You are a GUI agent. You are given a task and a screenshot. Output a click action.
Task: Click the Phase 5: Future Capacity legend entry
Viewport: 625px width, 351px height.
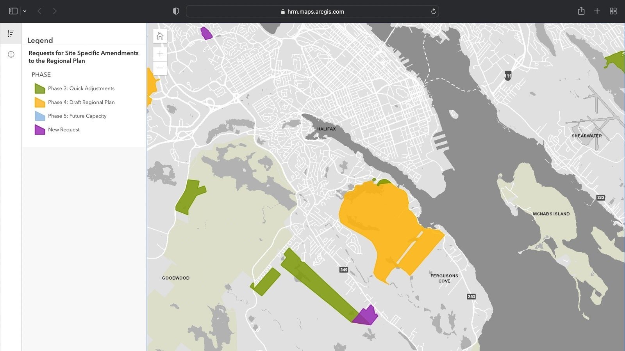77,116
